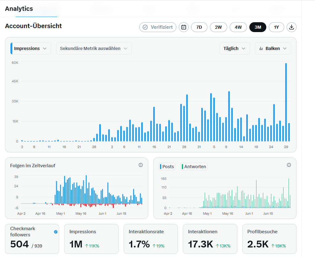Open the Checkmark followers card
Screen dimensions: 315x257
(x=32, y=239)
